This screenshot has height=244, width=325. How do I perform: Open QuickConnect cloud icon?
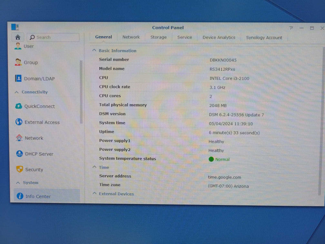click(x=19, y=106)
